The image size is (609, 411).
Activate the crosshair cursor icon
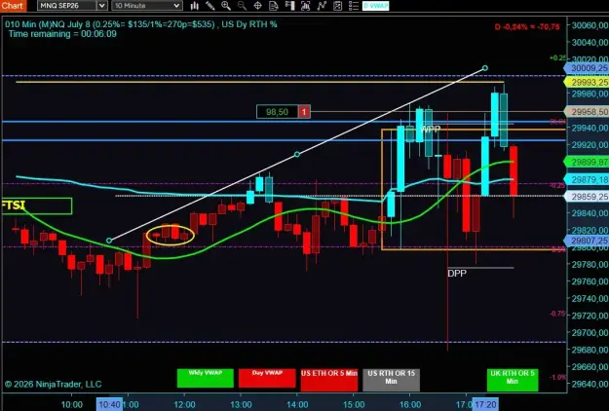(x=257, y=6)
